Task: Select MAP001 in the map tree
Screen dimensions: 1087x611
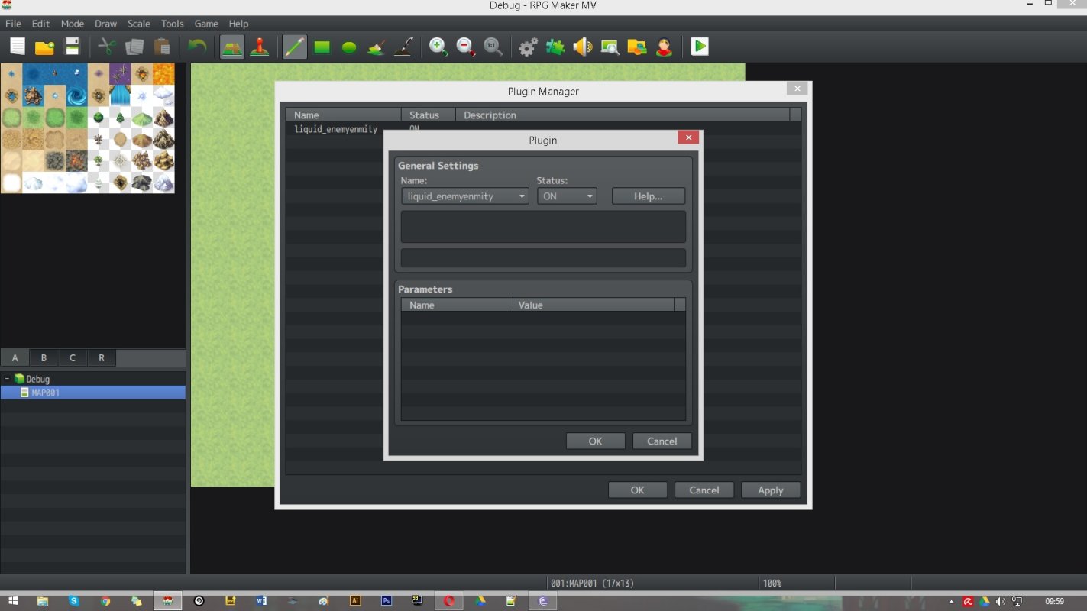Action: click(x=93, y=393)
